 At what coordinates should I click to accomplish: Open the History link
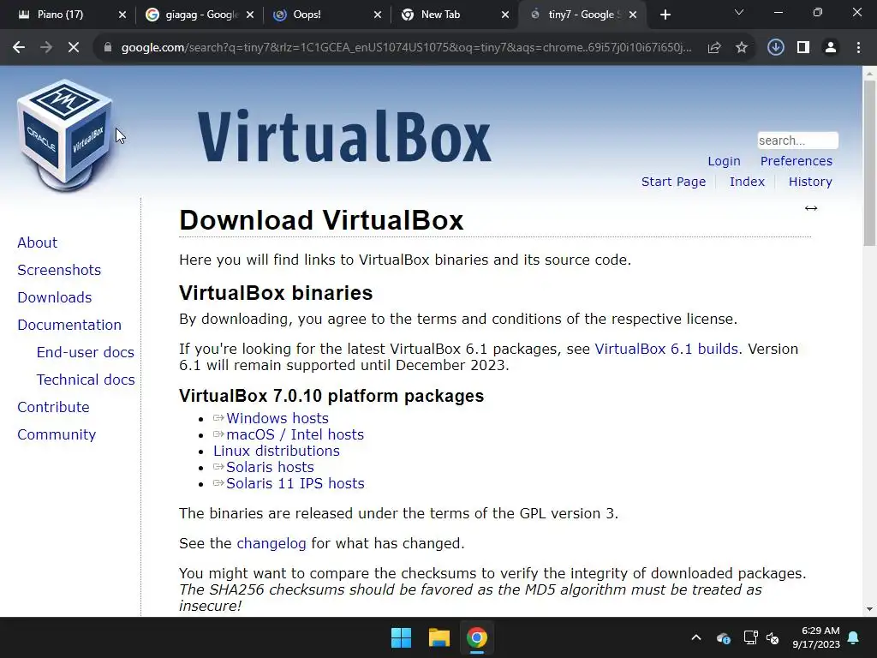pyautogui.click(x=810, y=182)
